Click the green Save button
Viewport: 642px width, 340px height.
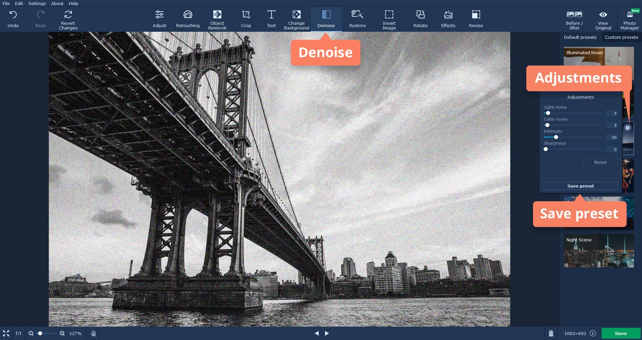(621, 333)
